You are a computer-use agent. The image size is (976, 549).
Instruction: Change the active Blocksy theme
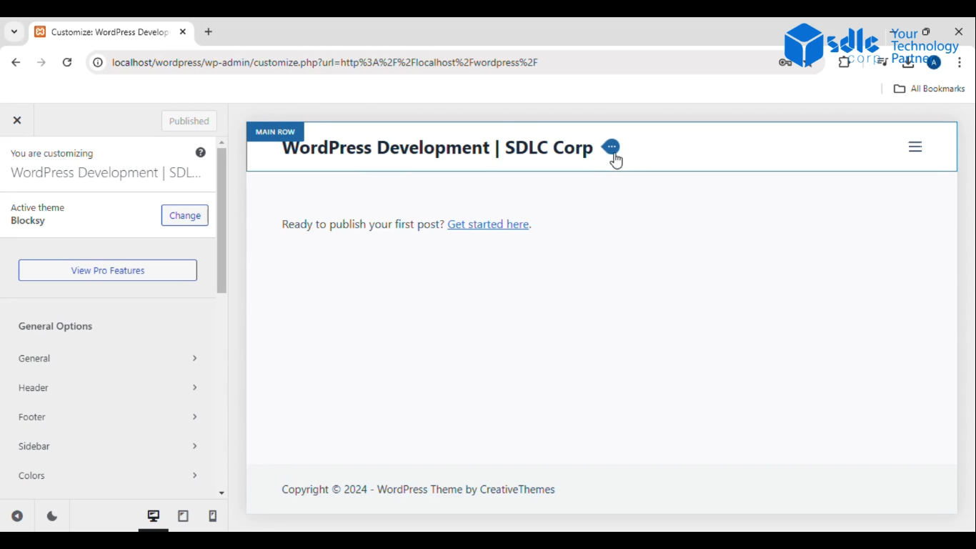[185, 215]
